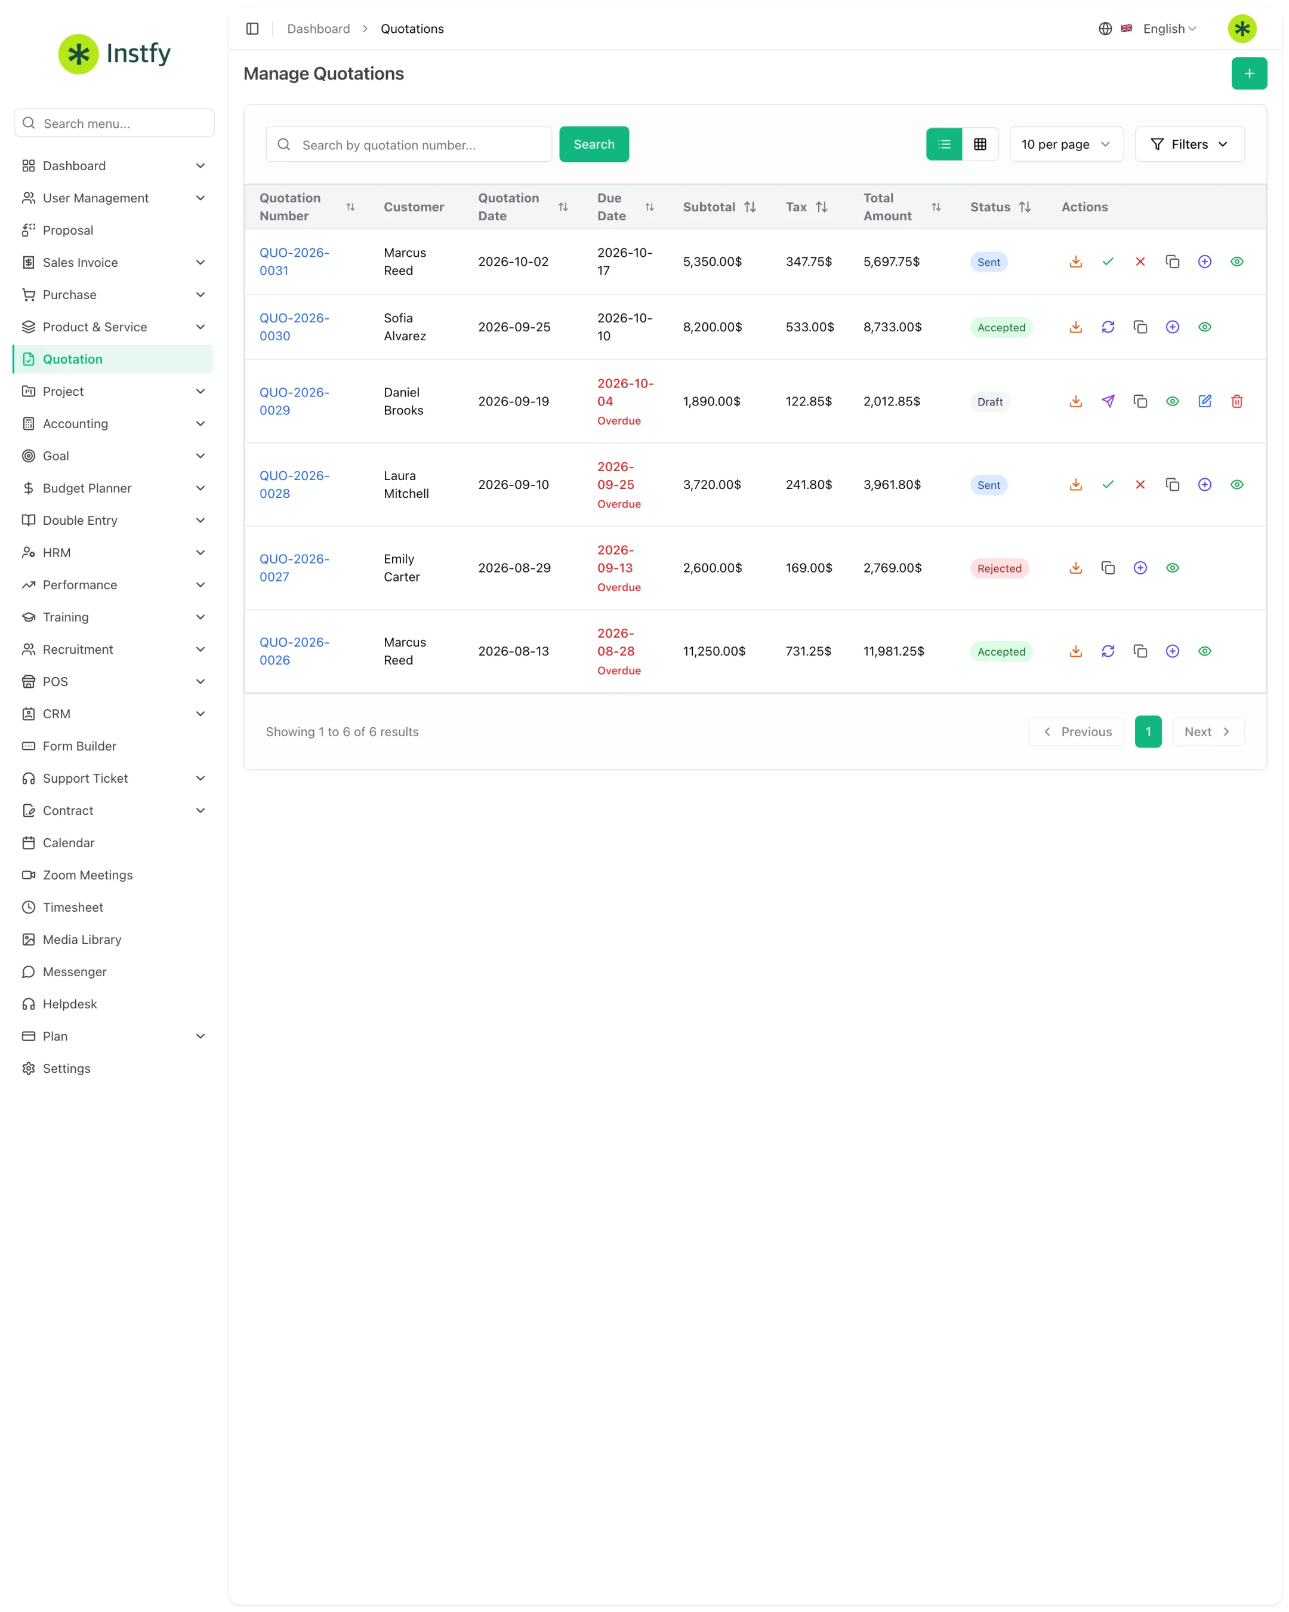Create new quotation with plus button
Screen dimensions: 1289x1612
pos(1248,73)
